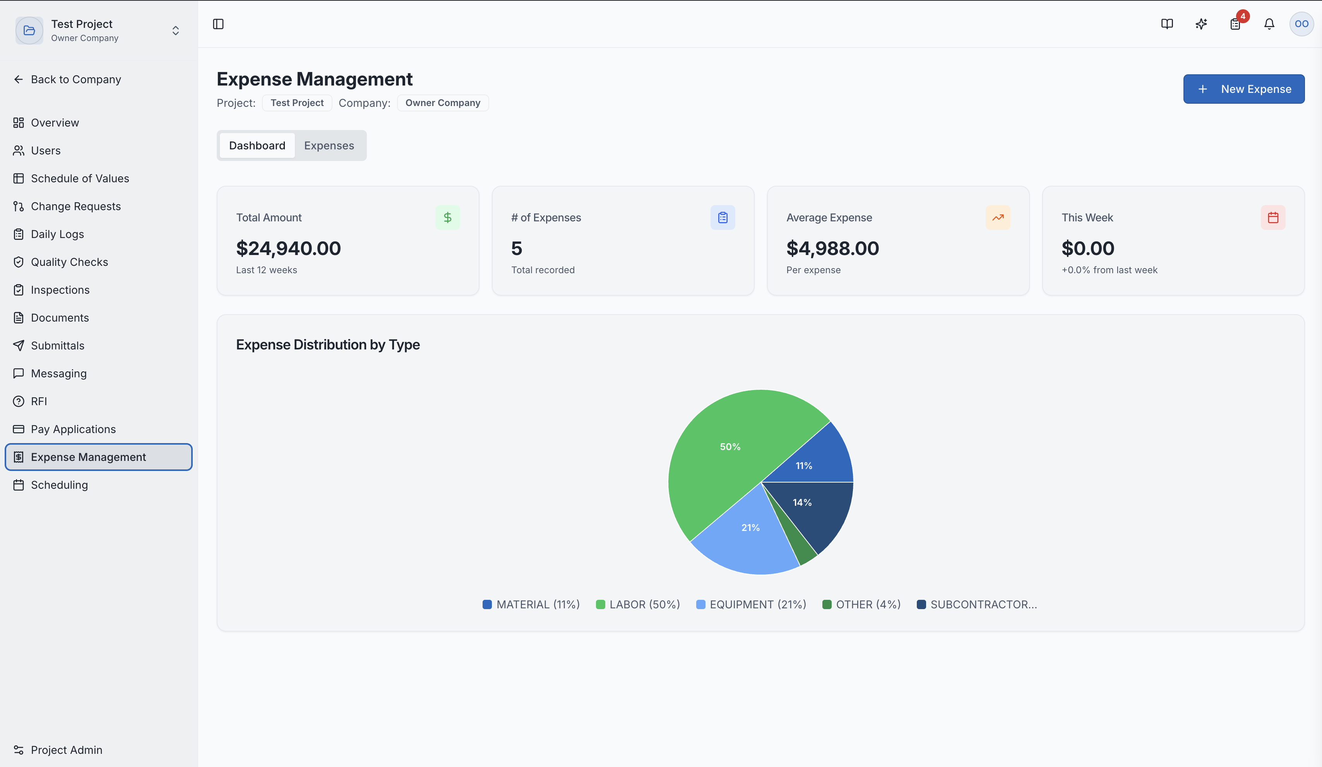Click the Quality Checks shield icon
This screenshot has width=1322, height=767.
coord(18,262)
